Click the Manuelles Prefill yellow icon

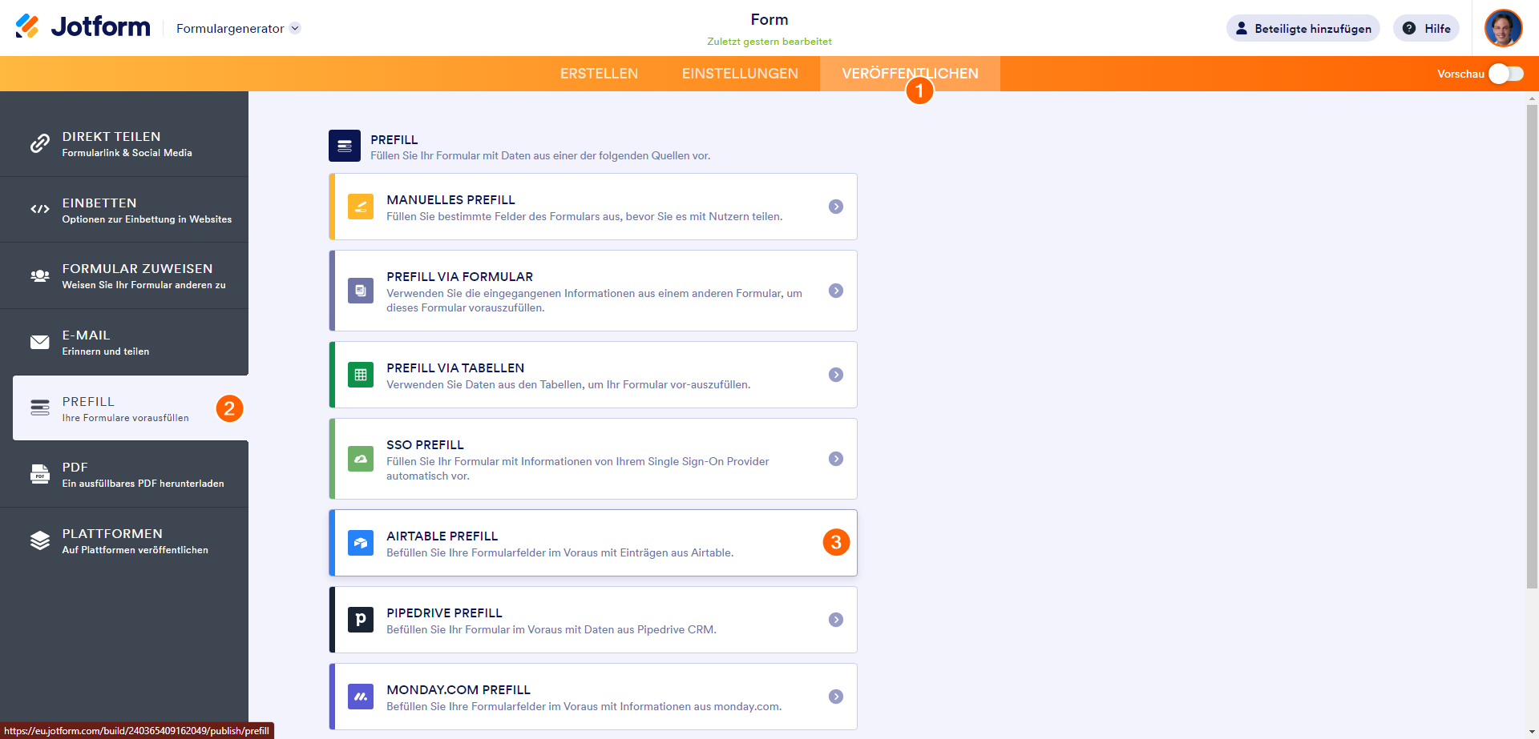tap(361, 207)
